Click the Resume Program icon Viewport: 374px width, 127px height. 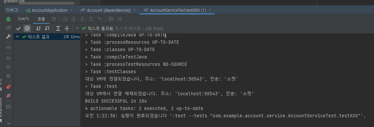click(8, 58)
